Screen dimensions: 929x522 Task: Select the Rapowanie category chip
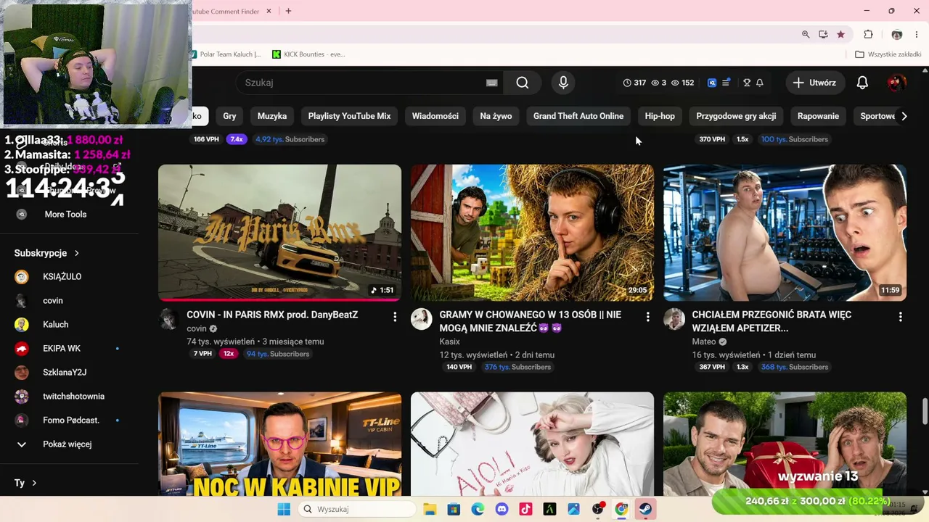click(818, 116)
